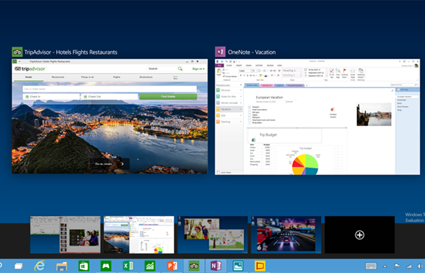425x273 pixels.
Task: Click the TripAdvisor search magnifier icon
Action: [180, 69]
